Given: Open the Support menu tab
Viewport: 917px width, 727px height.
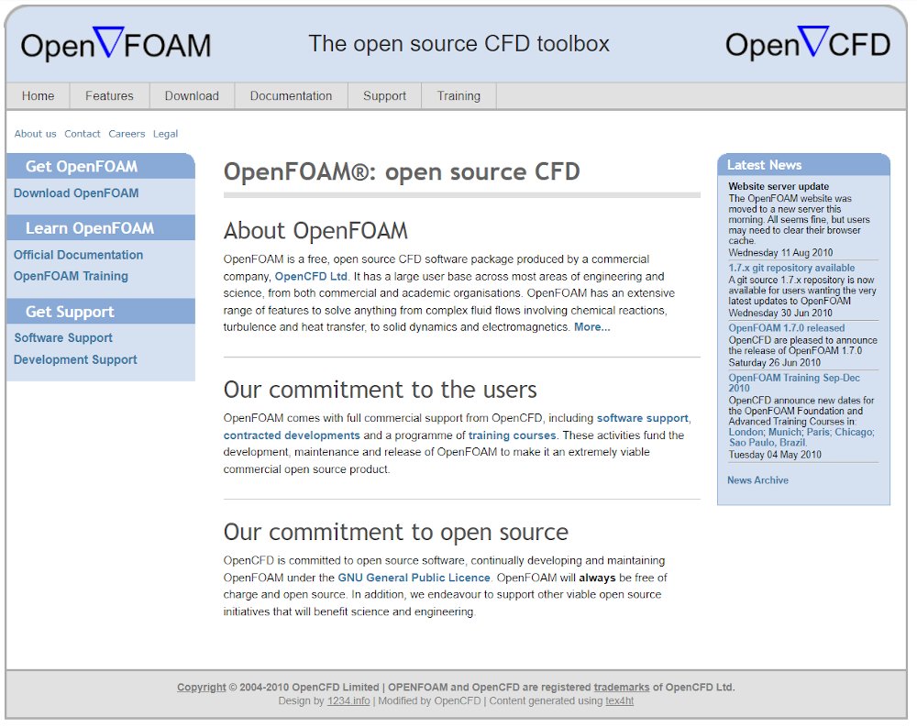Looking at the screenshot, I should pyautogui.click(x=384, y=96).
